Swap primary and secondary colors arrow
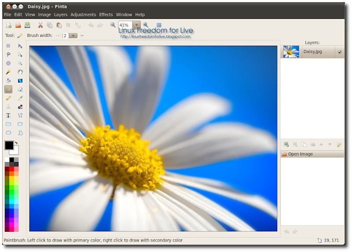 pyautogui.click(x=16, y=143)
